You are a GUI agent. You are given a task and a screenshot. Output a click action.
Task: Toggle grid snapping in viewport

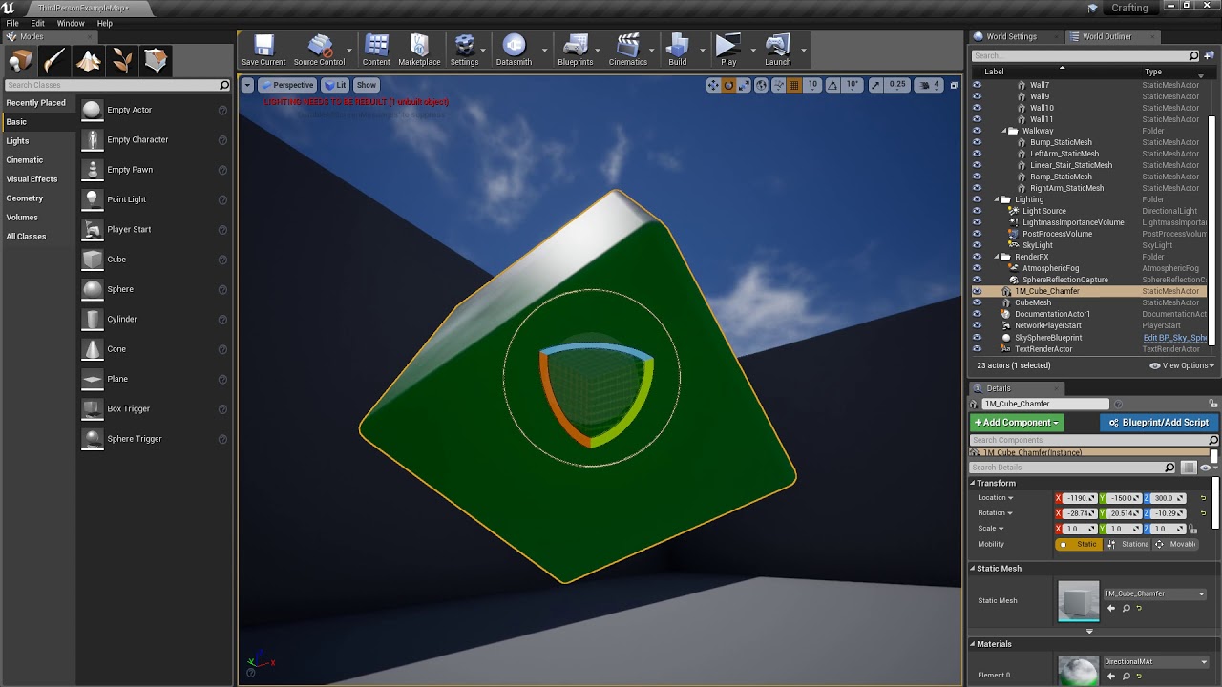(793, 85)
